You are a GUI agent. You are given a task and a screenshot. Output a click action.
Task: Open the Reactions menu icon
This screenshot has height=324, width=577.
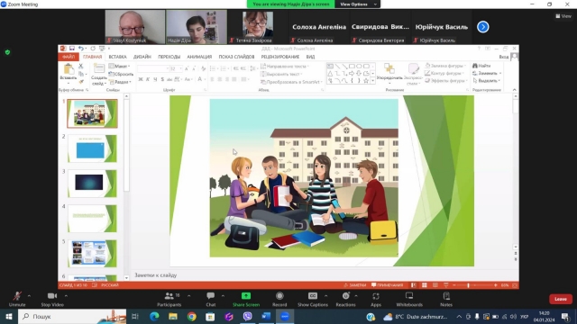click(345, 296)
